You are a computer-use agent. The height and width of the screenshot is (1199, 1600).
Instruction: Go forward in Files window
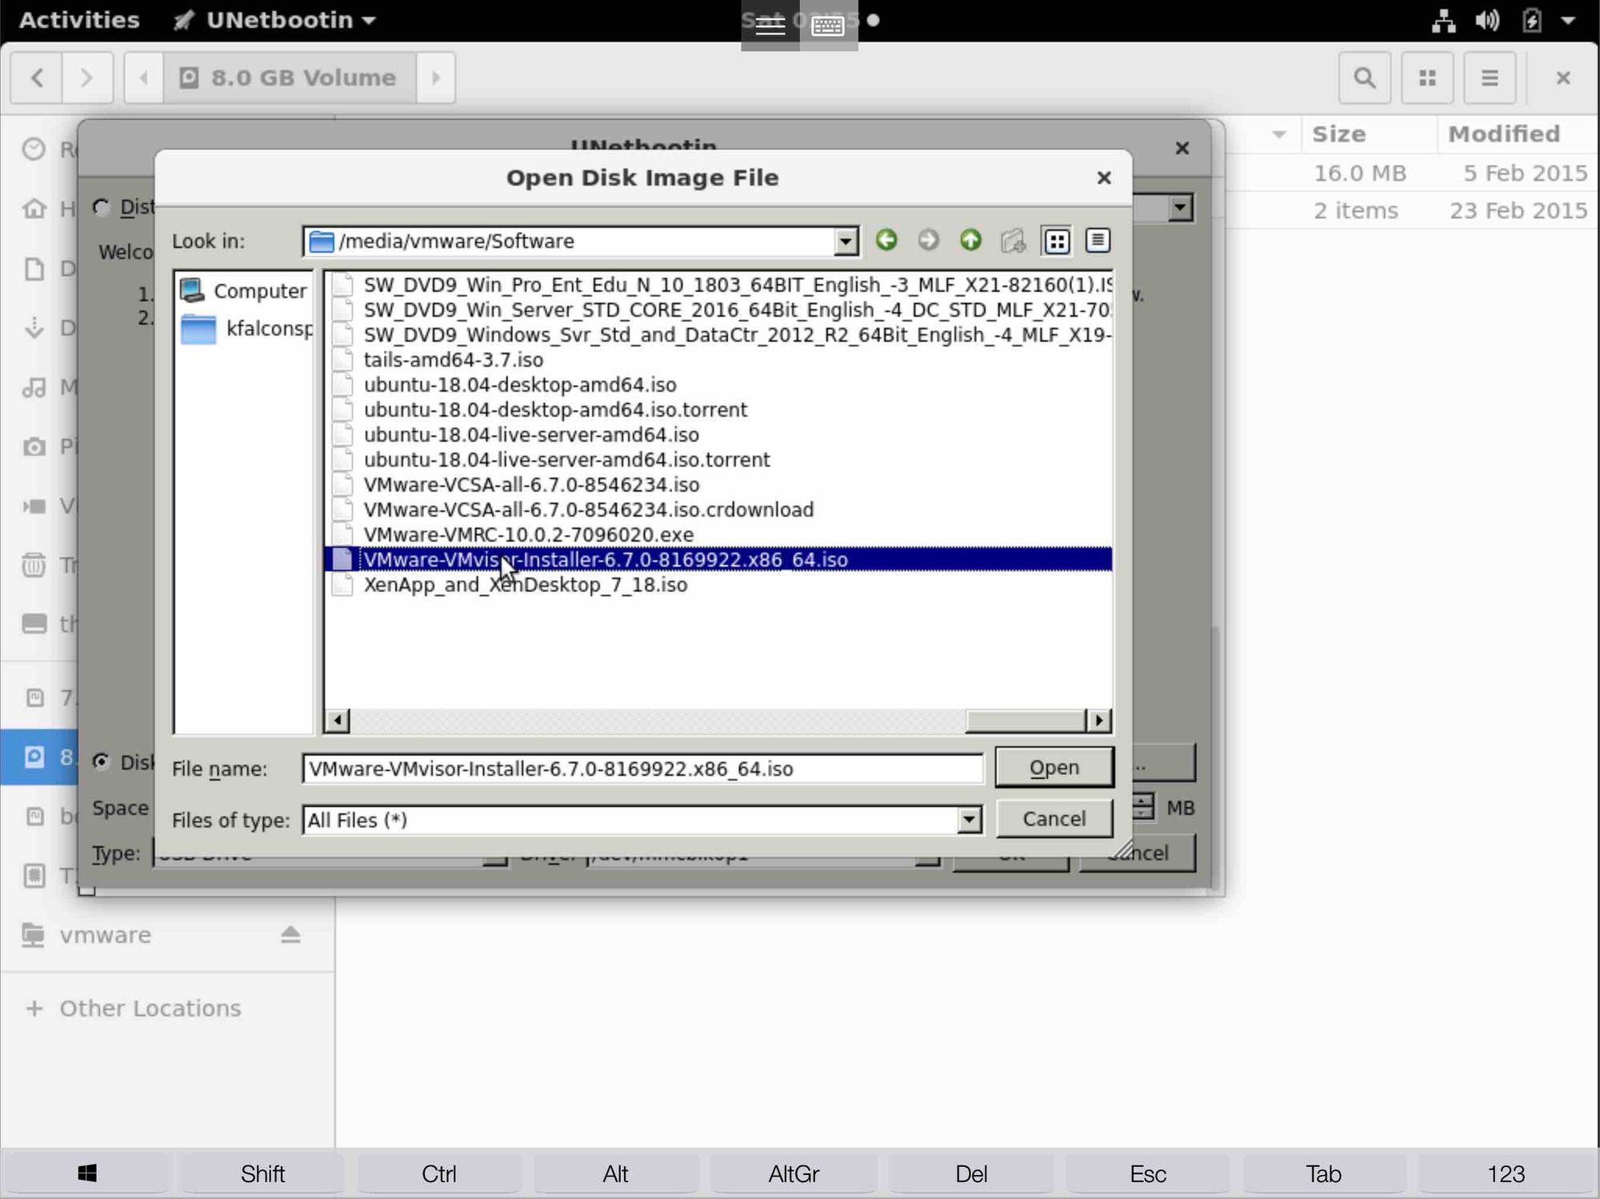[x=87, y=78]
